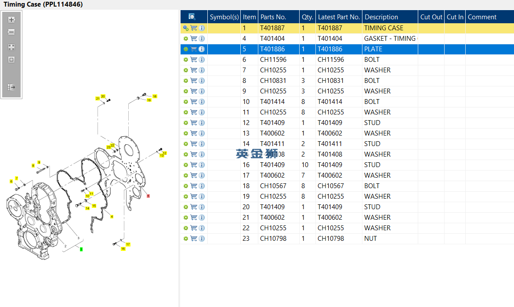Add NUT CH10798 to cart
The height and width of the screenshot is (307, 514).
(194, 239)
